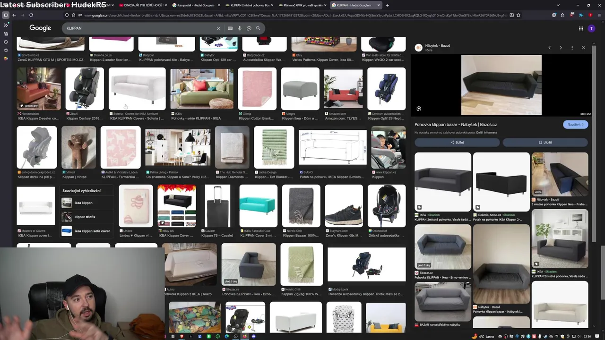Bookmark page with star icon
The height and width of the screenshot is (340, 605).
click(x=519, y=15)
